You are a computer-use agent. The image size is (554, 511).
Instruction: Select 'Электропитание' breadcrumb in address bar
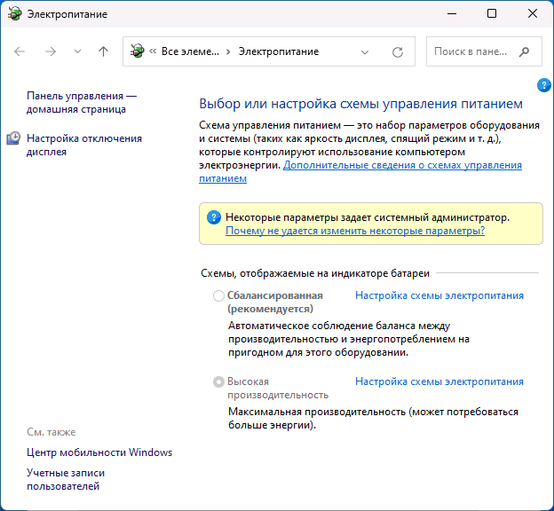[x=279, y=51]
